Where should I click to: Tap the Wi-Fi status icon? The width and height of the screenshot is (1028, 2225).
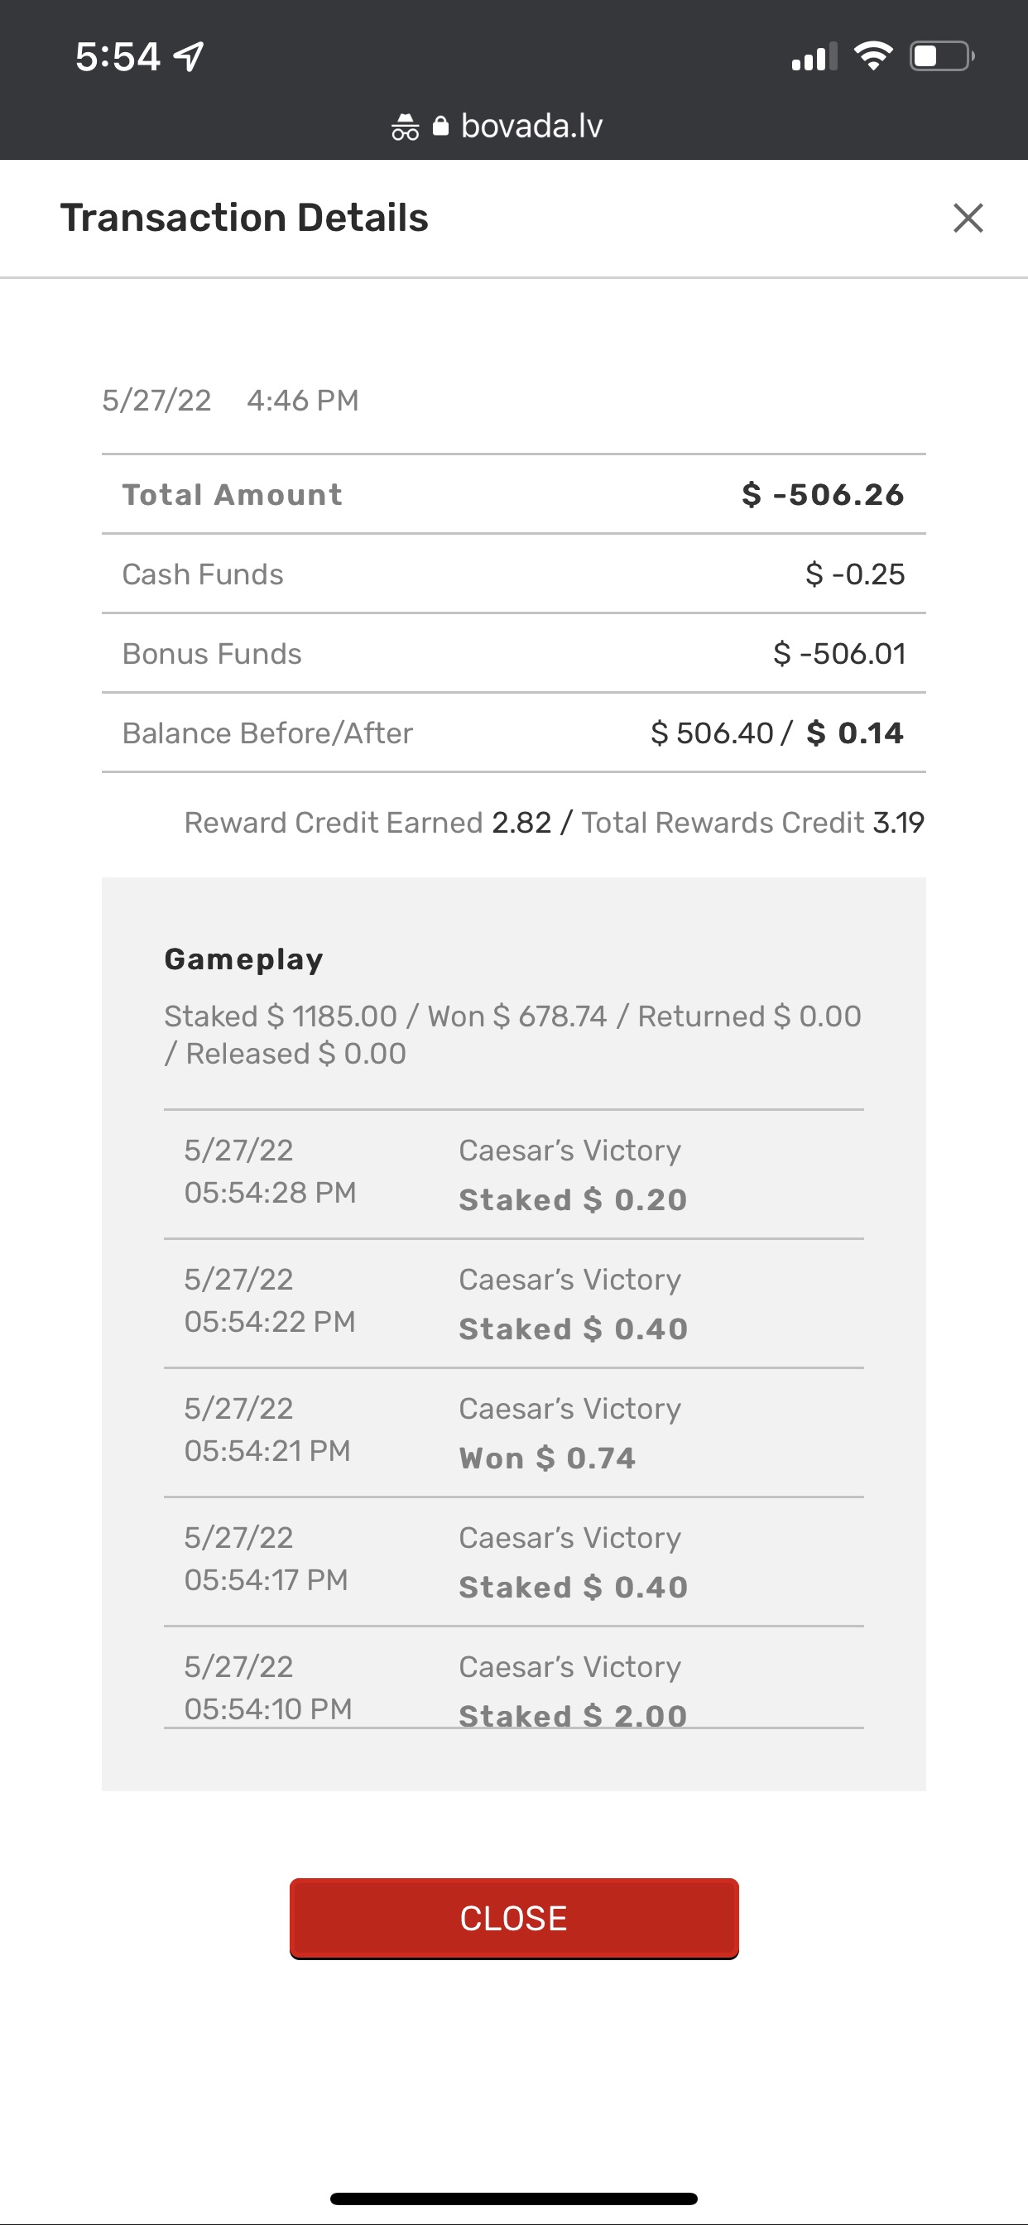(x=872, y=57)
